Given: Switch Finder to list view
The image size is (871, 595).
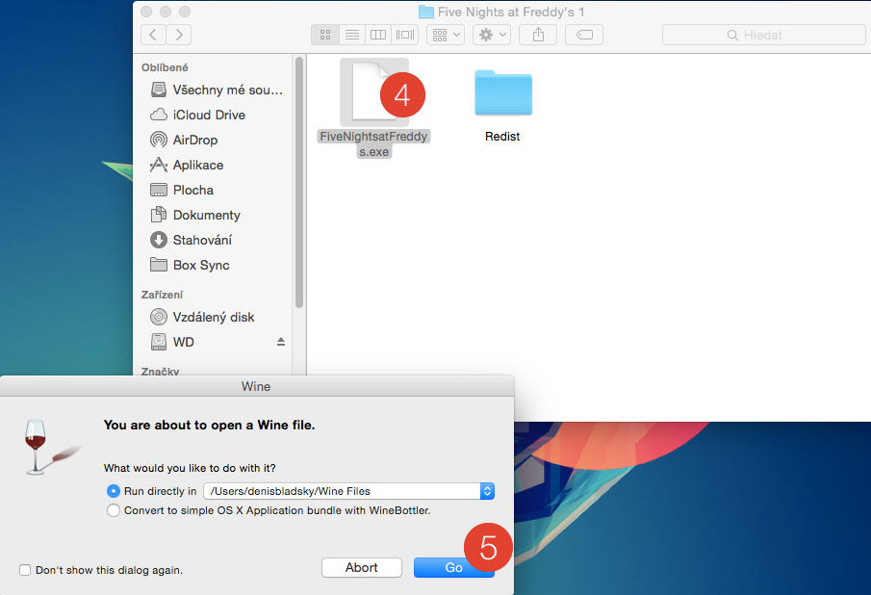Looking at the screenshot, I should (x=351, y=35).
